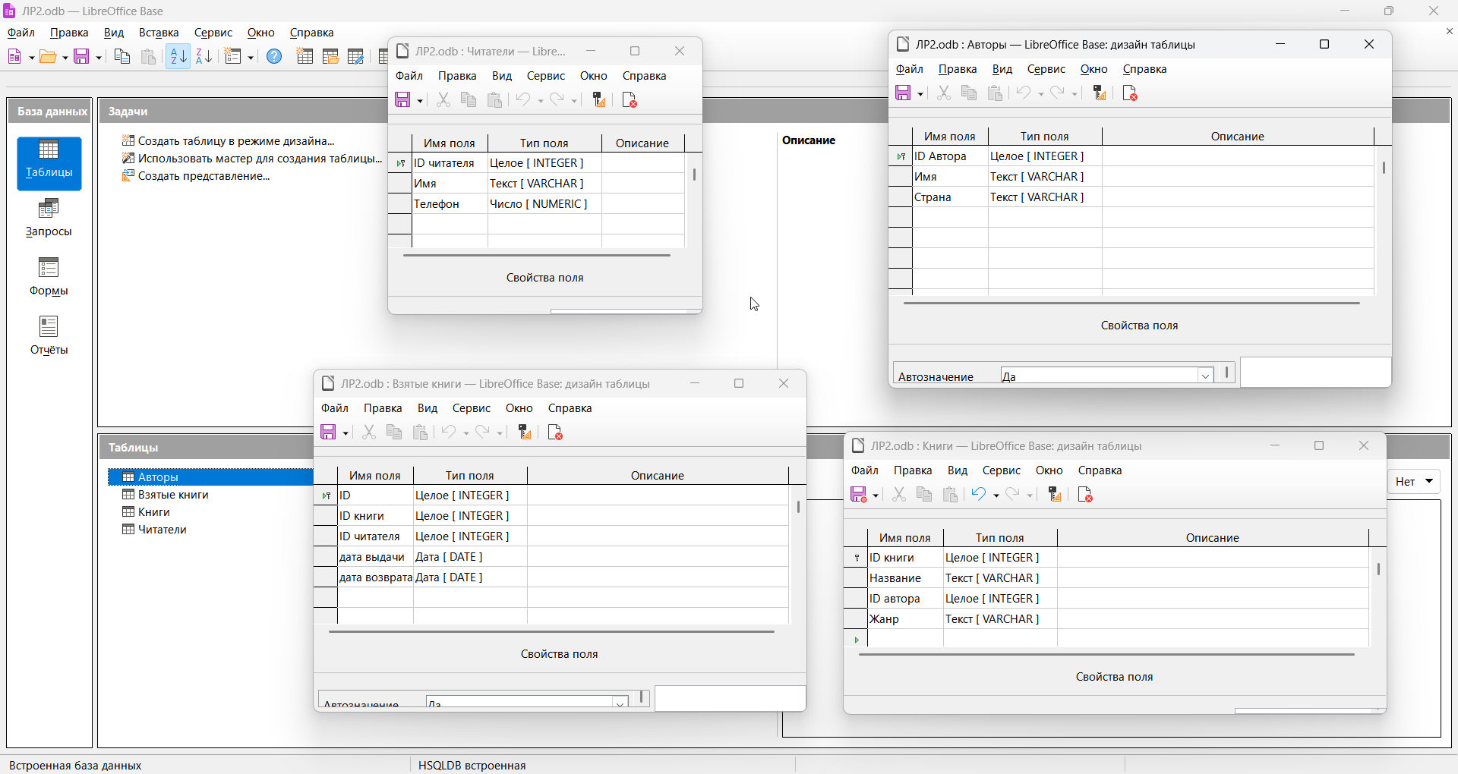Expand Redo dropdown arrow in Взятые книги window

(500, 434)
